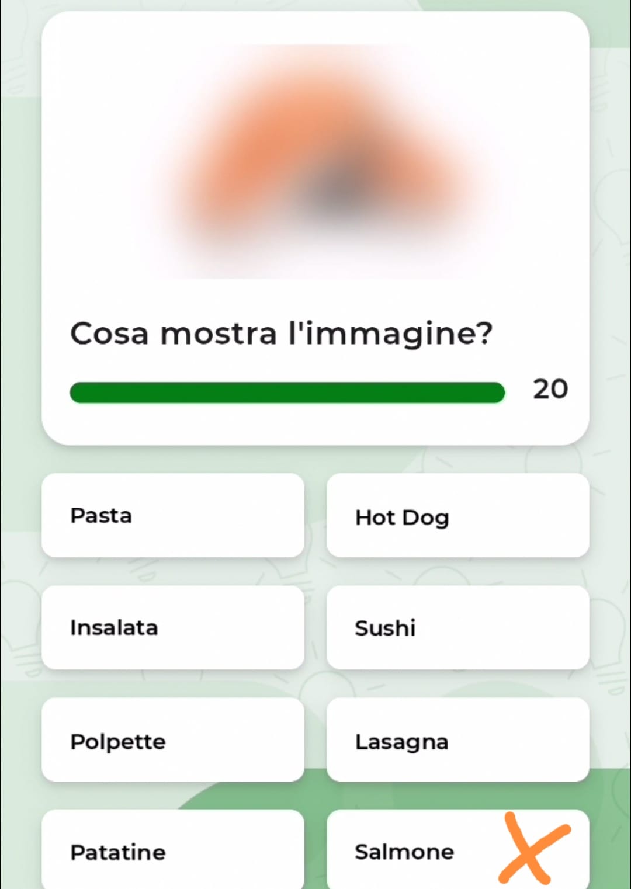Click the green countdown progress bar

point(287,393)
